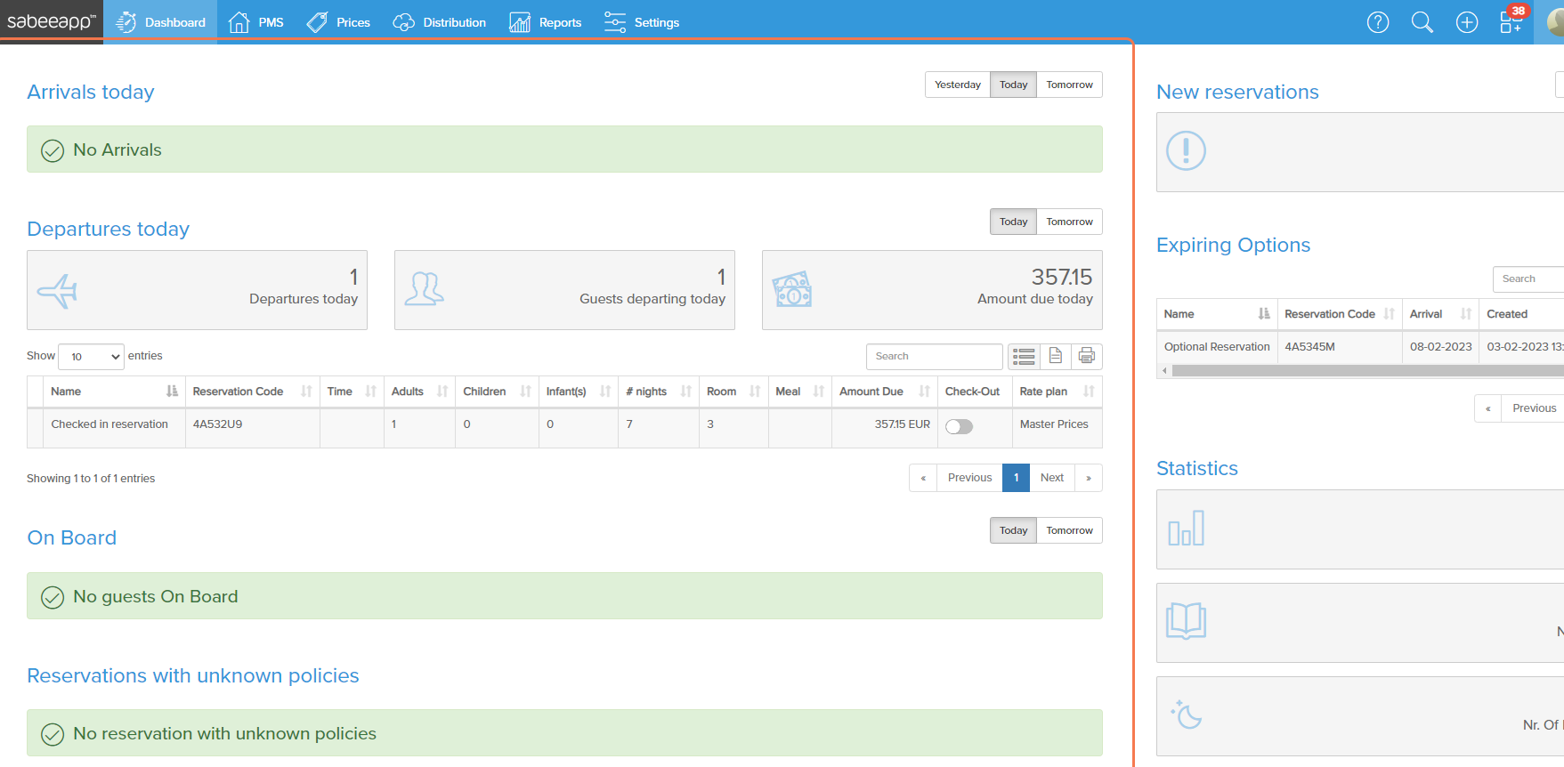Open the Settings menu
Image resolution: width=1564 pixels, height=767 pixels.
coord(642,22)
